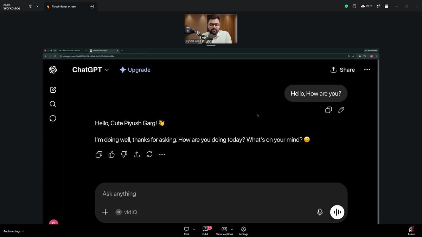This screenshot has width=422, height=237.
Task: Click the Upgrade button
Action: (135, 70)
